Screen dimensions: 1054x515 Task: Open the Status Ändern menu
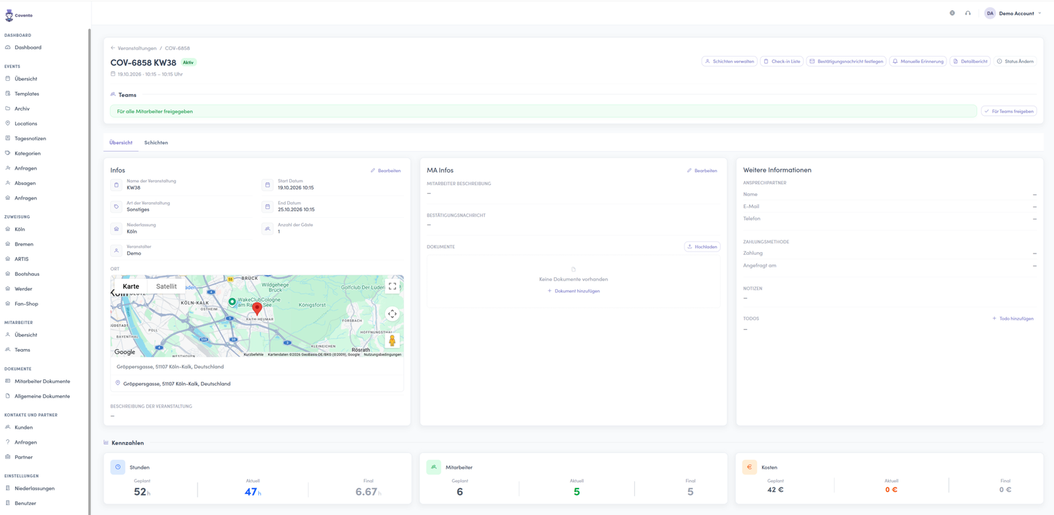tap(1015, 61)
